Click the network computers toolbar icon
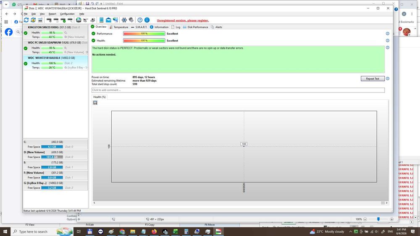Viewport: 420px width, 236px height. pos(115,20)
